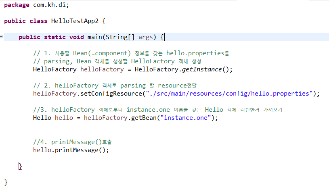Click the 'helloFactory' variable declaration
329x192 pixels.
tap(102, 69)
